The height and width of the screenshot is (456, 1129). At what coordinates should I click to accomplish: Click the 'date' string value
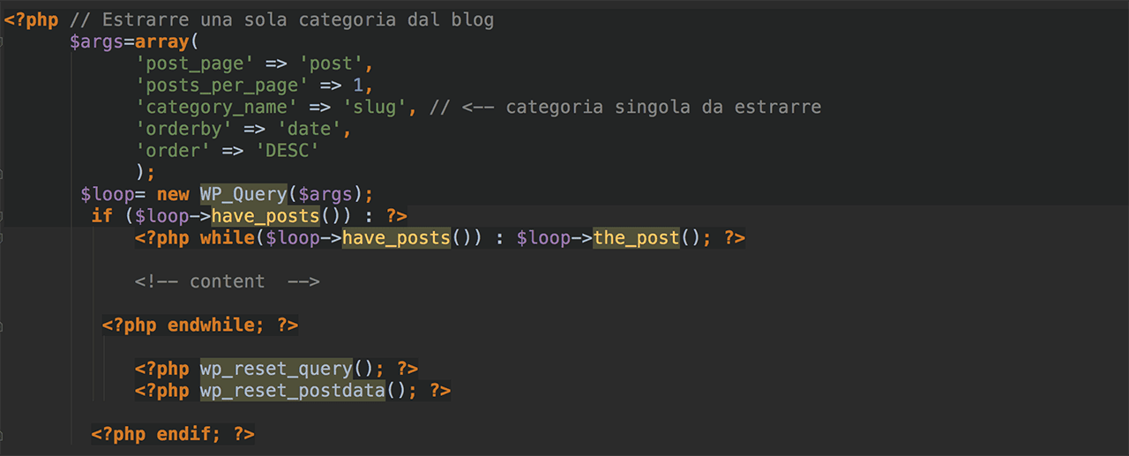tap(309, 129)
